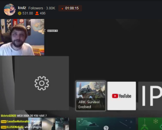Click the yellow coin icon
The width and height of the screenshot is (162, 130).
tap(20, 13)
